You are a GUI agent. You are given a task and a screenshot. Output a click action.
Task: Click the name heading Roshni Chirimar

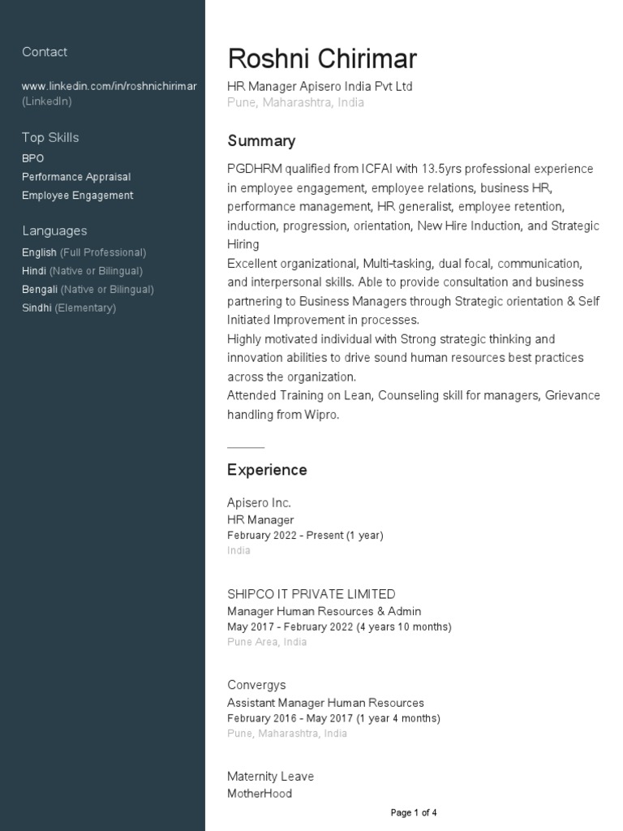(x=322, y=58)
